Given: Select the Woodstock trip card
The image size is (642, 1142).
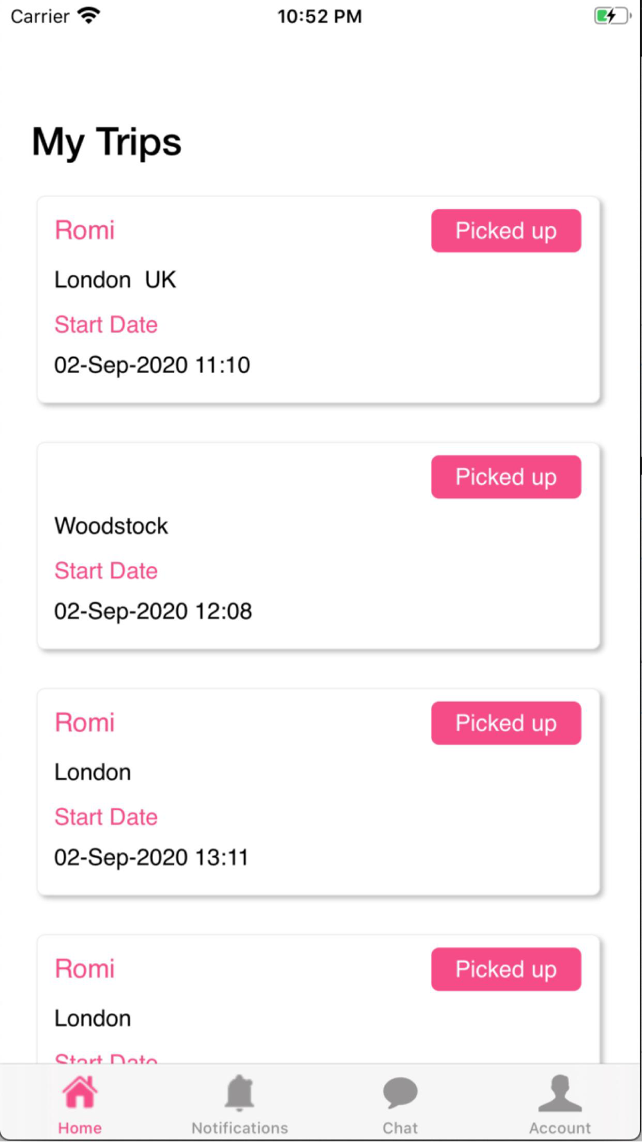Looking at the screenshot, I should (318, 546).
